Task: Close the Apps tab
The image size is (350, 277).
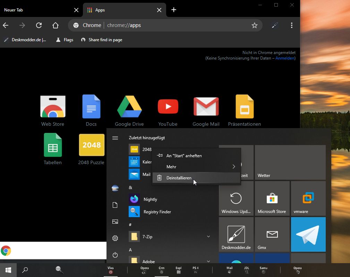Action: [159, 10]
